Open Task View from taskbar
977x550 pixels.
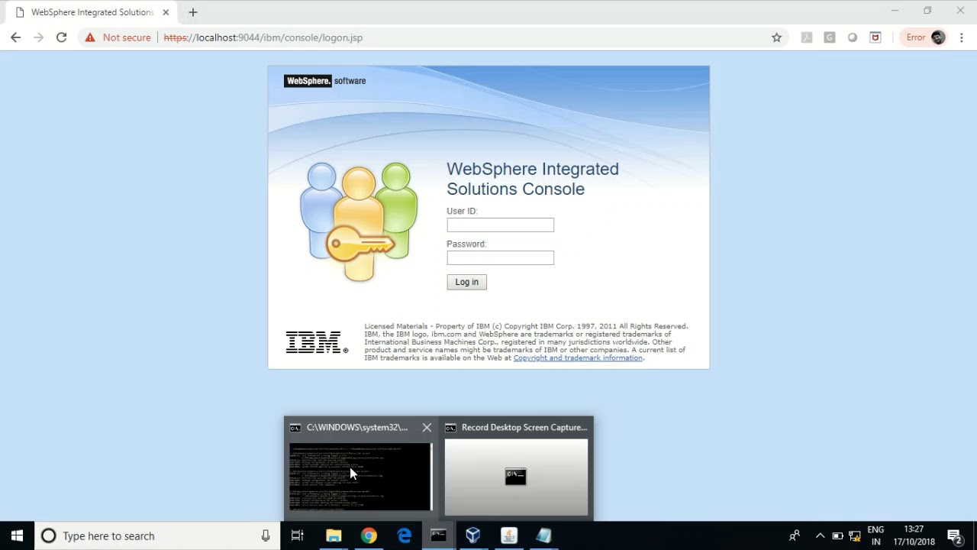(298, 535)
